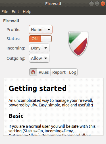Minimize the Firewall window
Viewport: 106px width, 144px height.
(x=92, y=4)
